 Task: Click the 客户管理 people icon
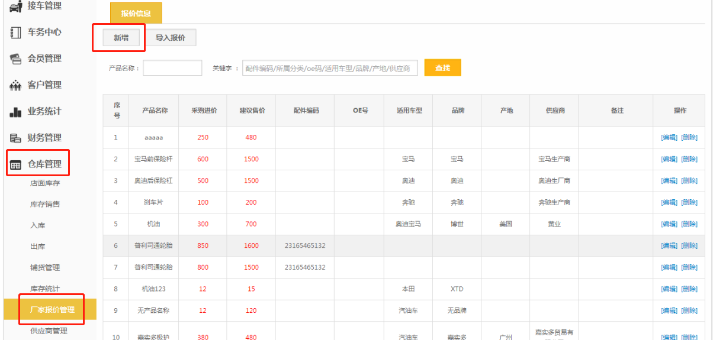click(x=16, y=85)
